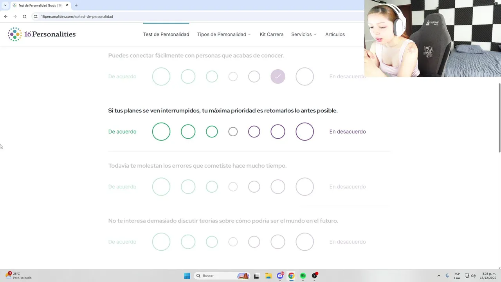Close the Test de Personalidad tab

(x=67, y=5)
